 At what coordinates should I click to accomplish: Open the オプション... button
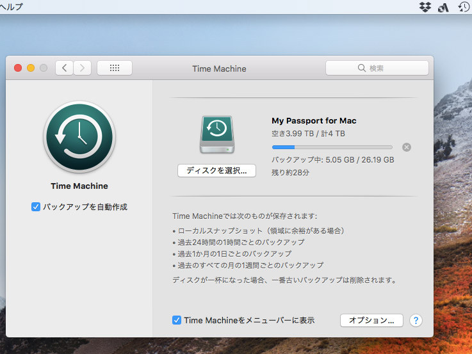371,320
